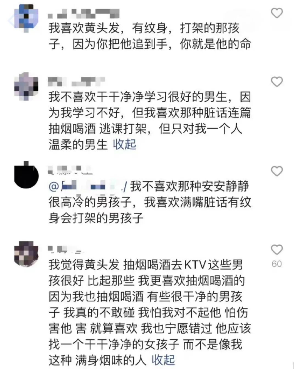
Task: Tap the 60 like count
Action: pyautogui.click(x=277, y=264)
